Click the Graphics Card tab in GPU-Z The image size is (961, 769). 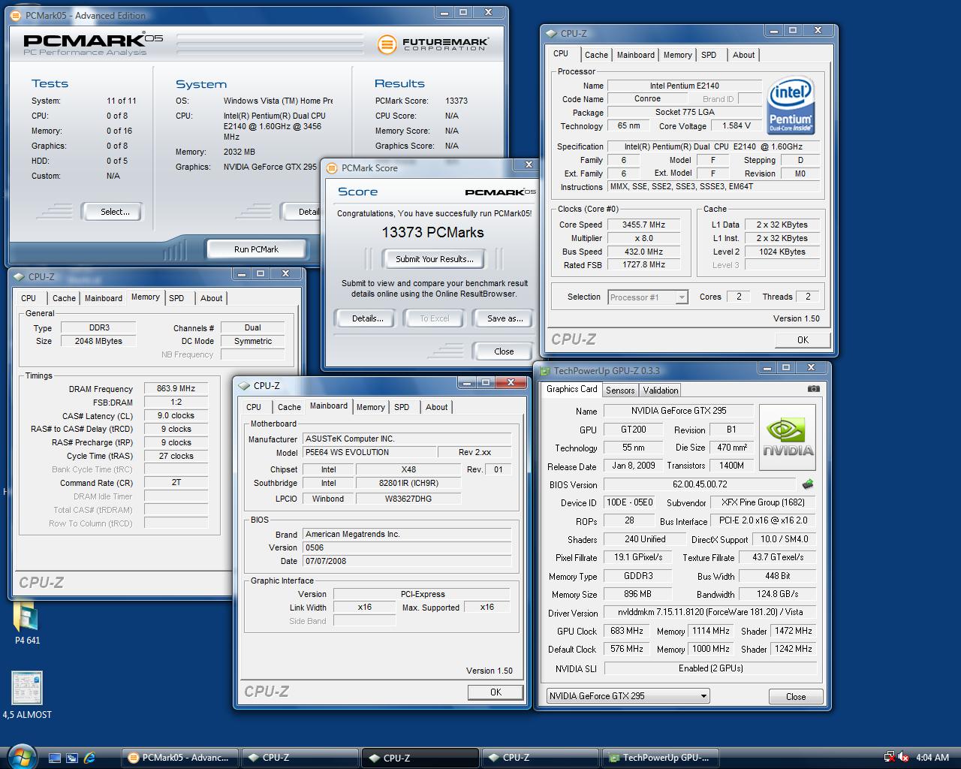click(571, 389)
